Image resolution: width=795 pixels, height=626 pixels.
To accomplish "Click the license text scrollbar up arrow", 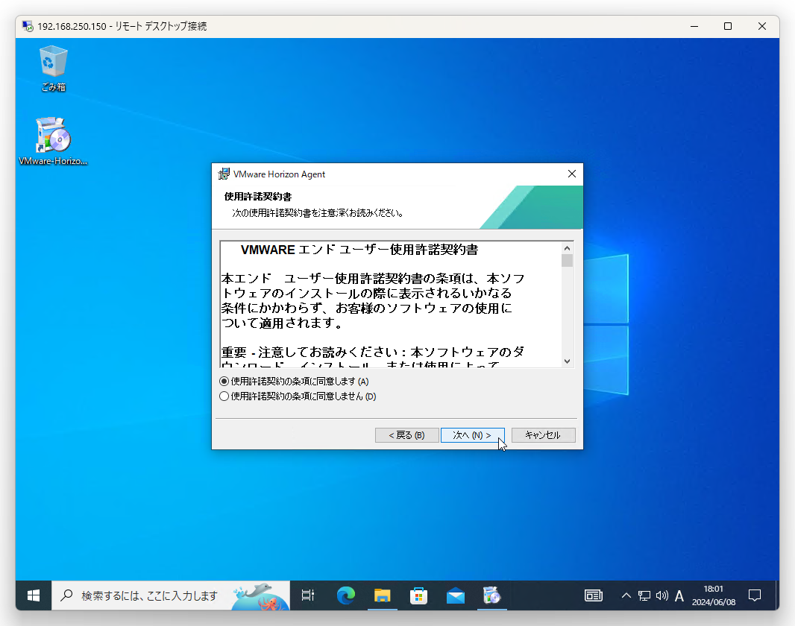I will coord(568,248).
